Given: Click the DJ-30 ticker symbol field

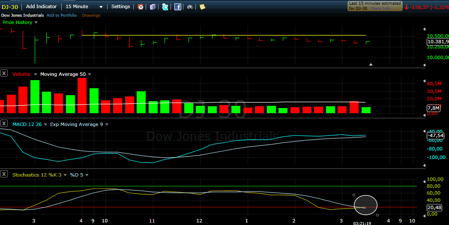Looking at the screenshot, I should point(11,7).
